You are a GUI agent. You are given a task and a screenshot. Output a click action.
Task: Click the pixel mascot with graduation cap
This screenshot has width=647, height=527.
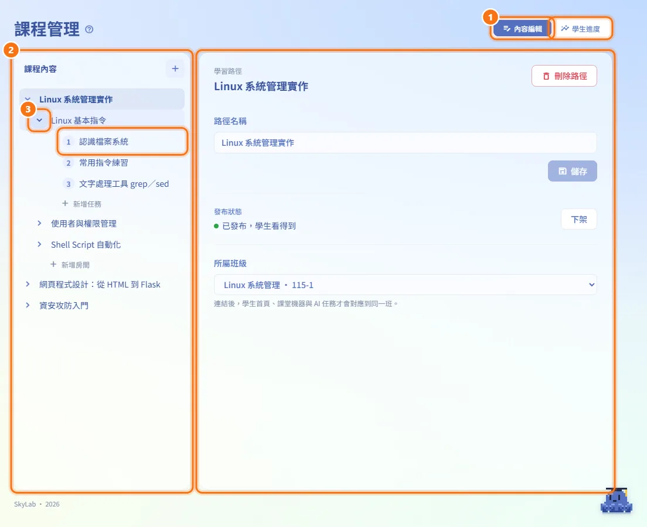pos(617,501)
